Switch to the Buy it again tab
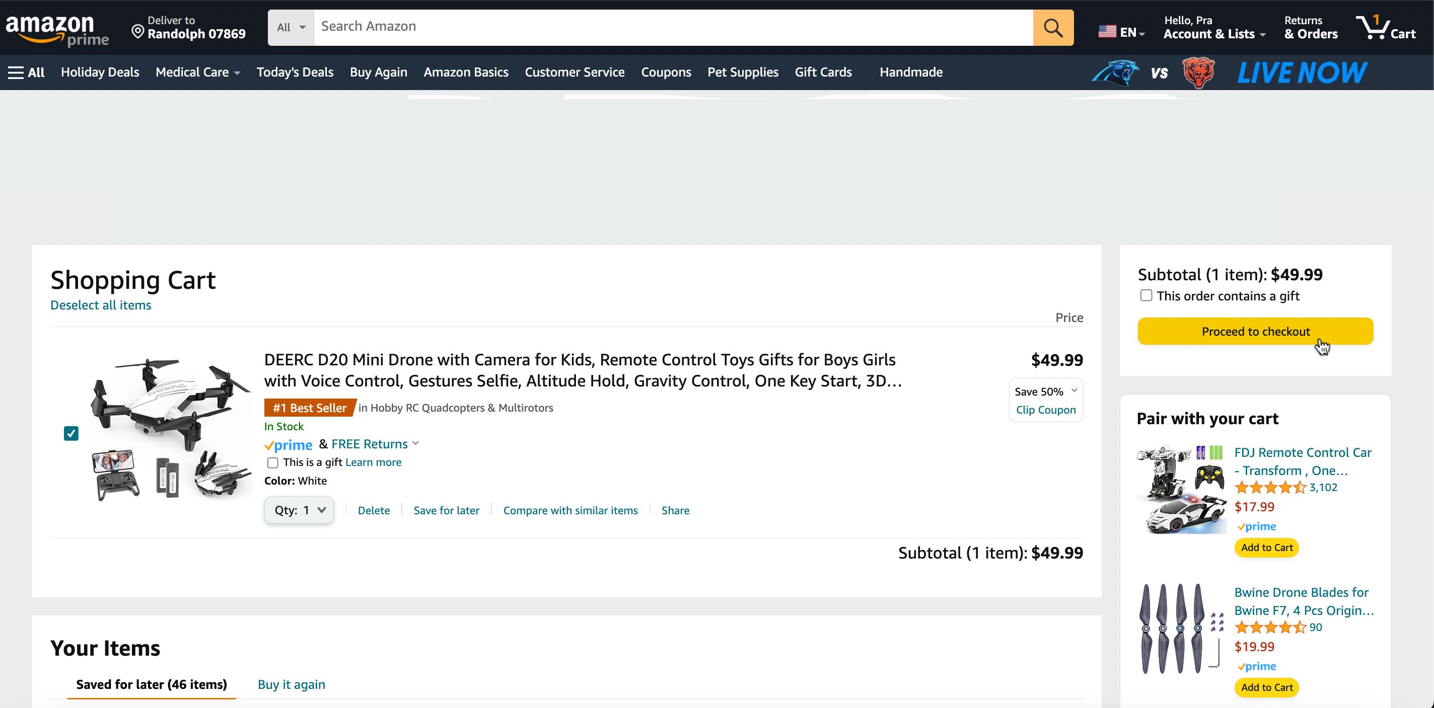The image size is (1434, 708). coord(291,685)
